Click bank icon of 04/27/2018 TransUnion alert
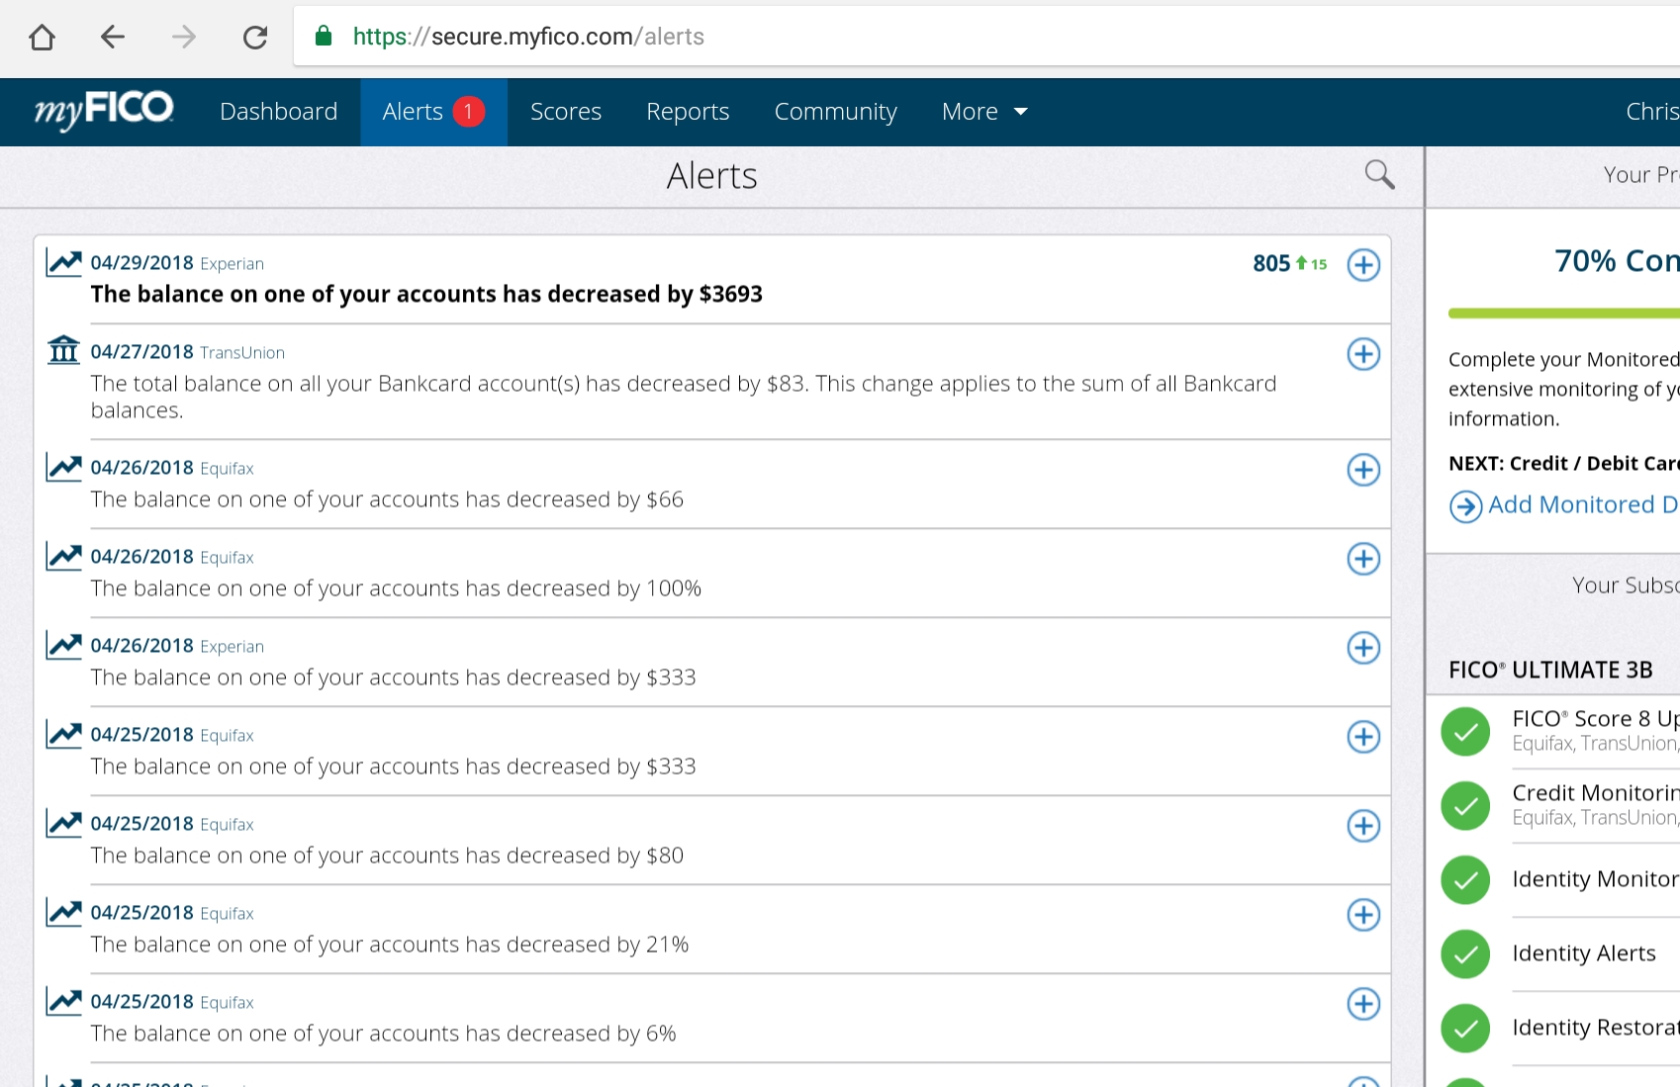This screenshot has height=1087, width=1680. coord(64,350)
